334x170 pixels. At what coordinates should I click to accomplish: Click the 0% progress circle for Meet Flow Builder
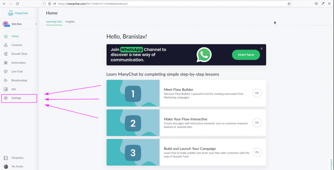coord(257,93)
